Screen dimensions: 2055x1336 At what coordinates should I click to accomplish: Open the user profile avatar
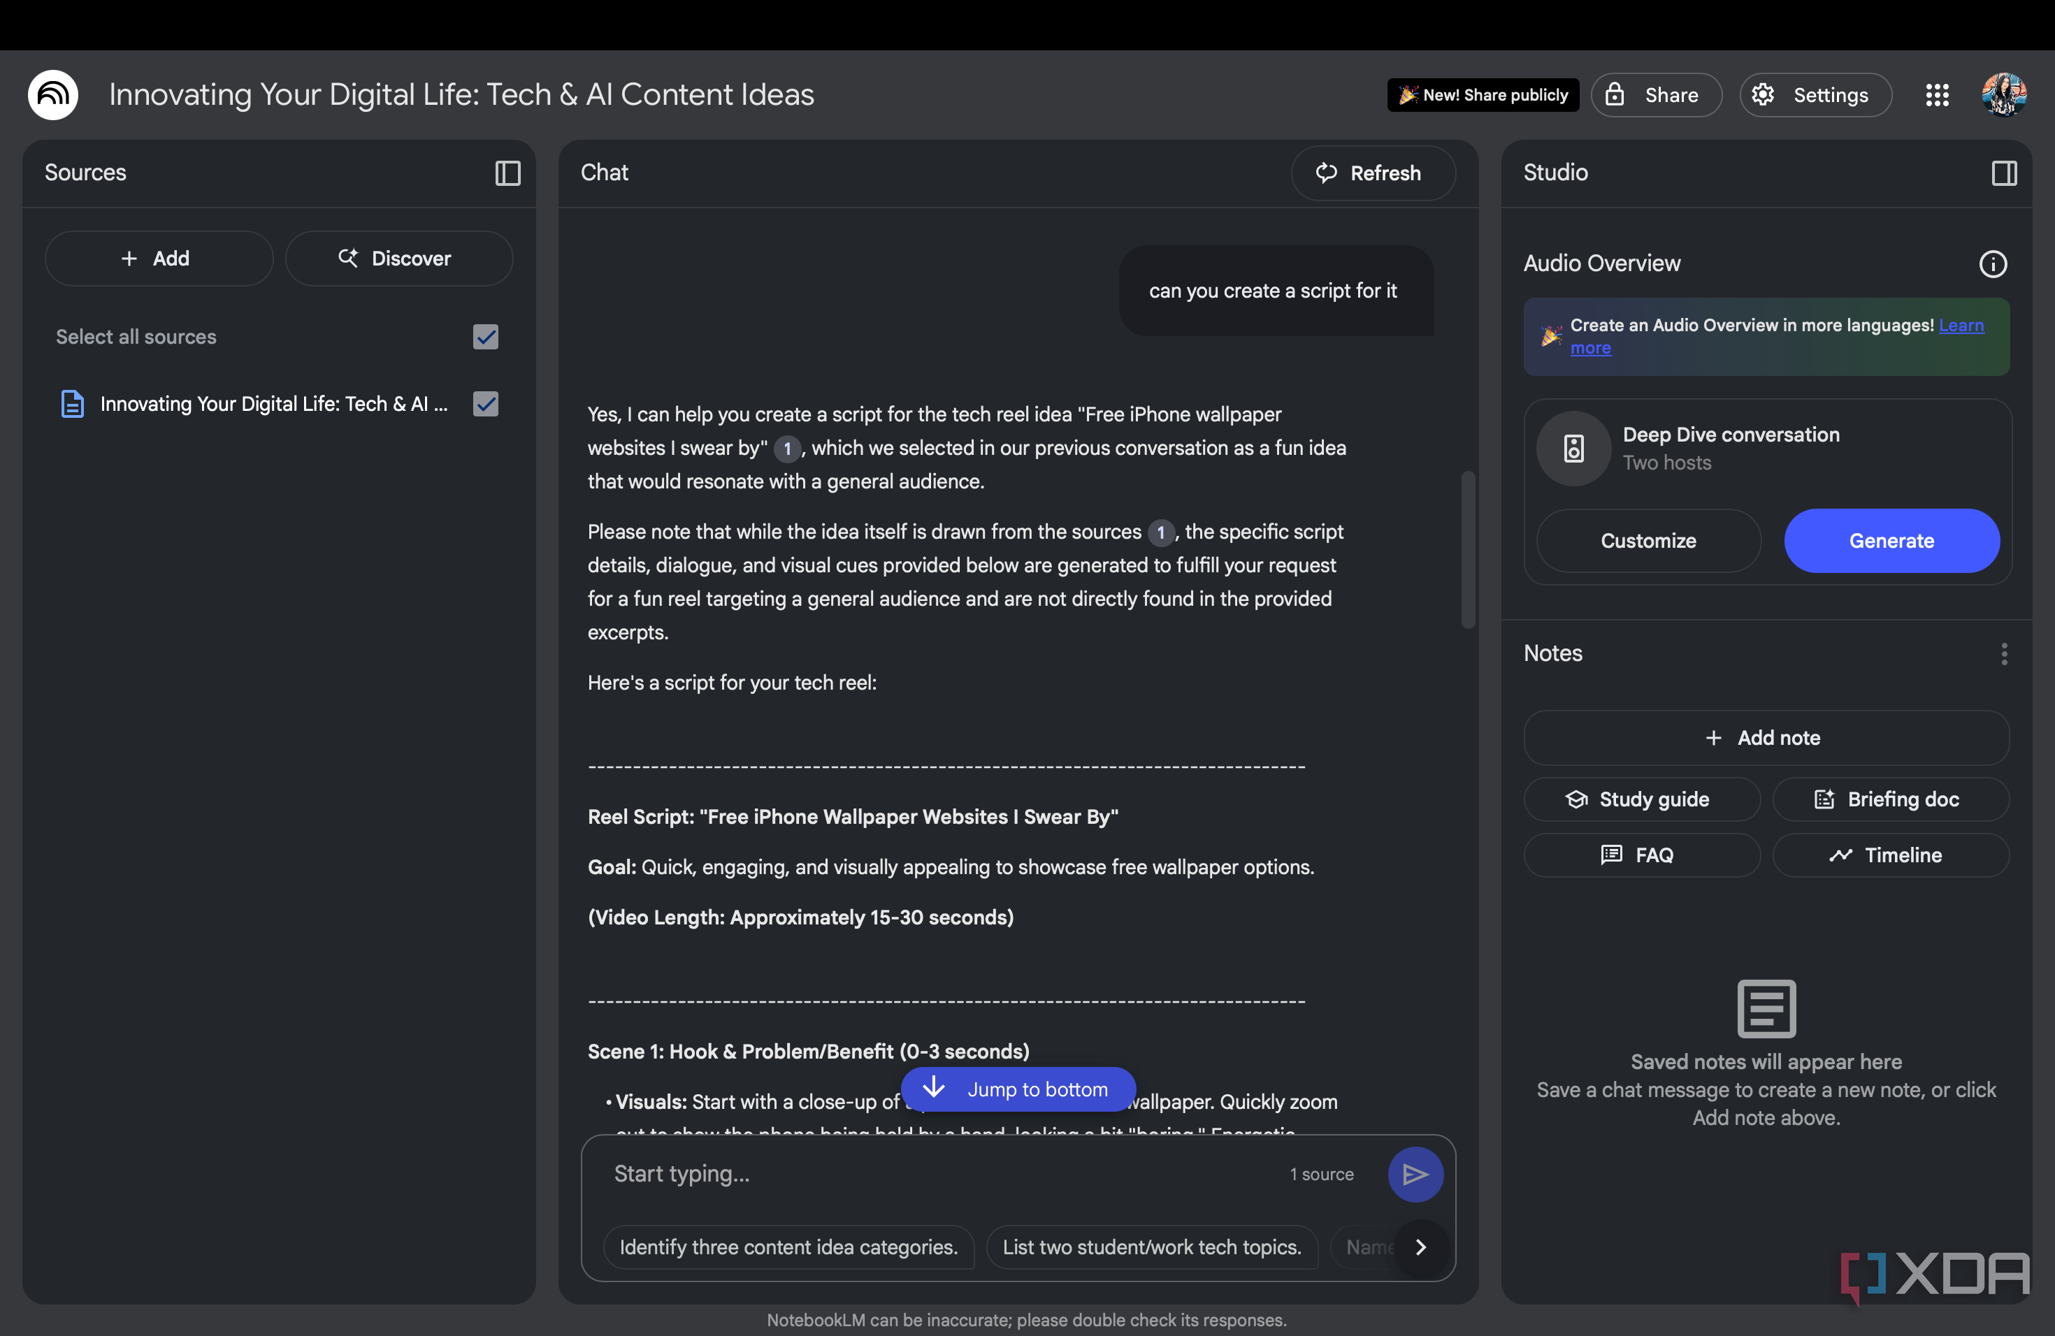[x=2004, y=94]
